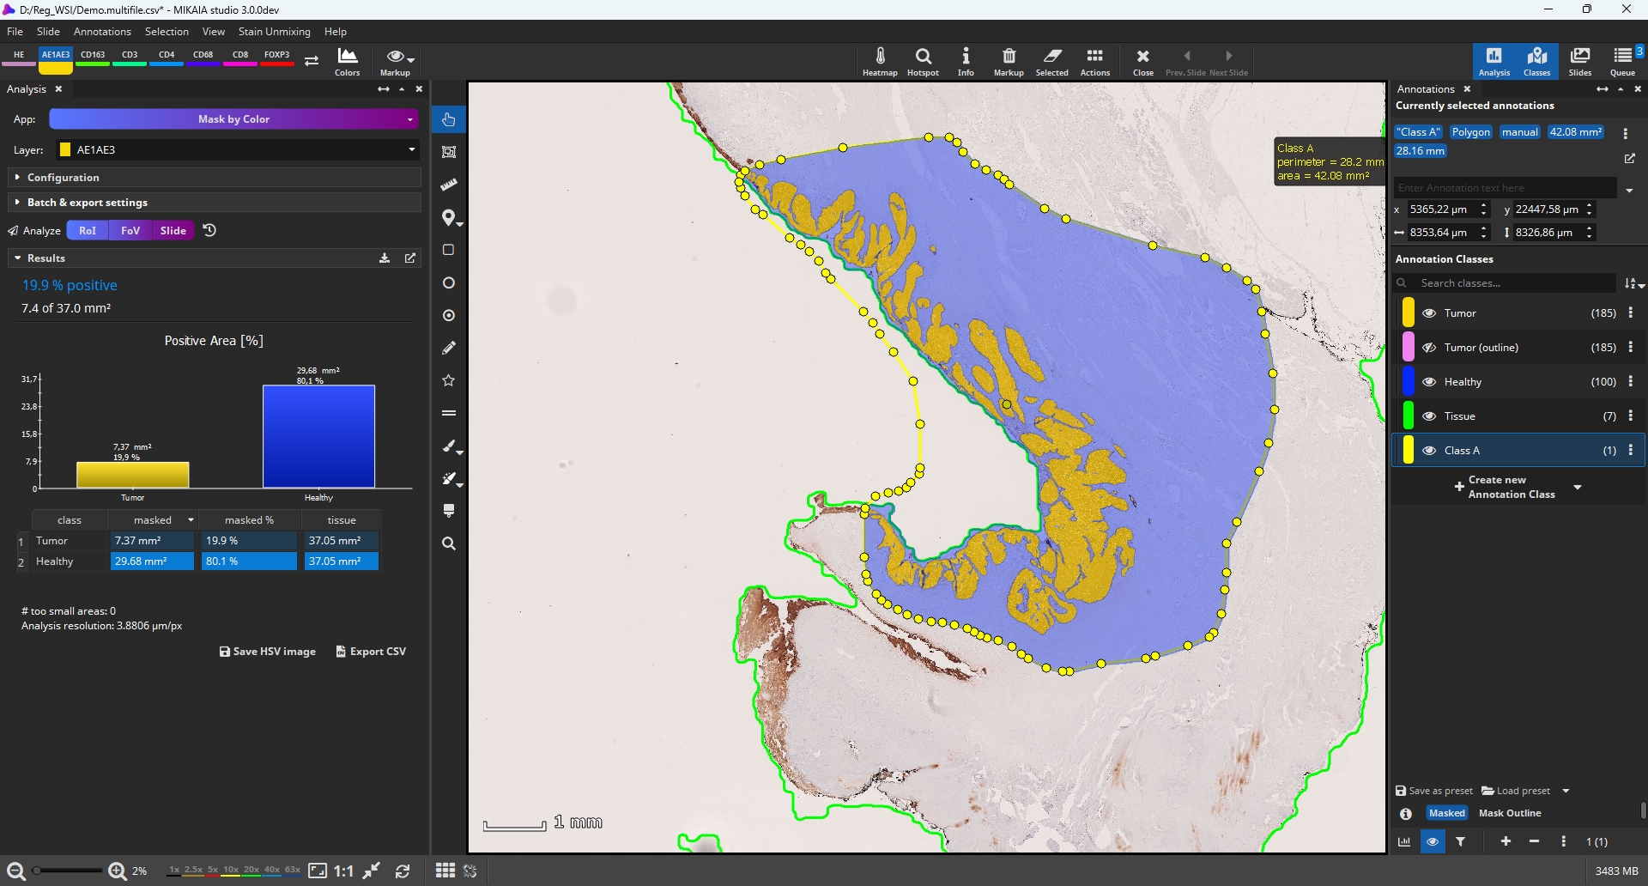The height and width of the screenshot is (886, 1648).
Task: Toggle visibility of Healthy class
Action: click(x=1429, y=382)
